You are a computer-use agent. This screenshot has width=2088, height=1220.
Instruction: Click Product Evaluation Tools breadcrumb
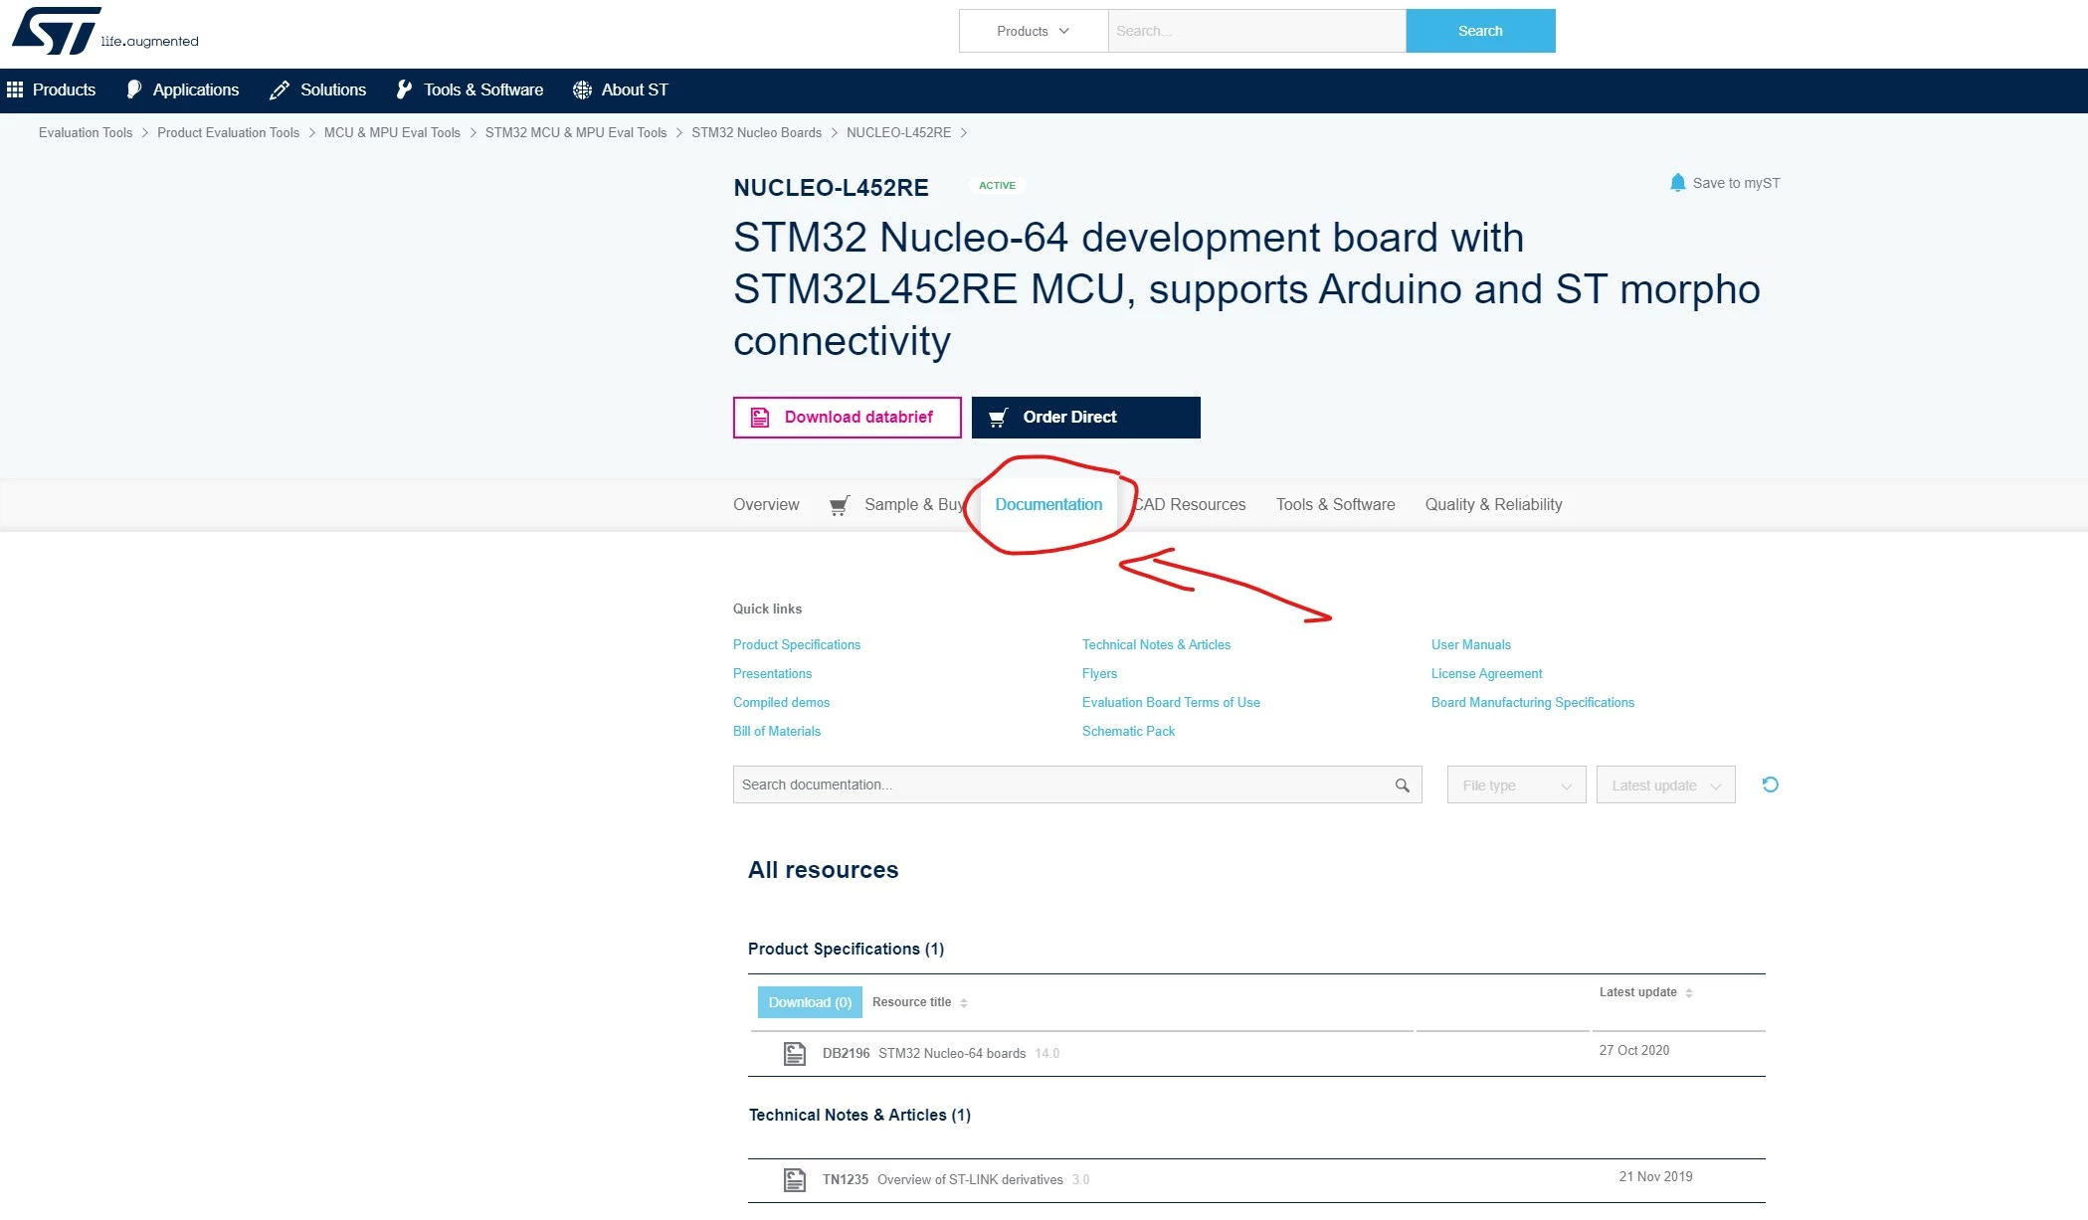[x=228, y=133]
